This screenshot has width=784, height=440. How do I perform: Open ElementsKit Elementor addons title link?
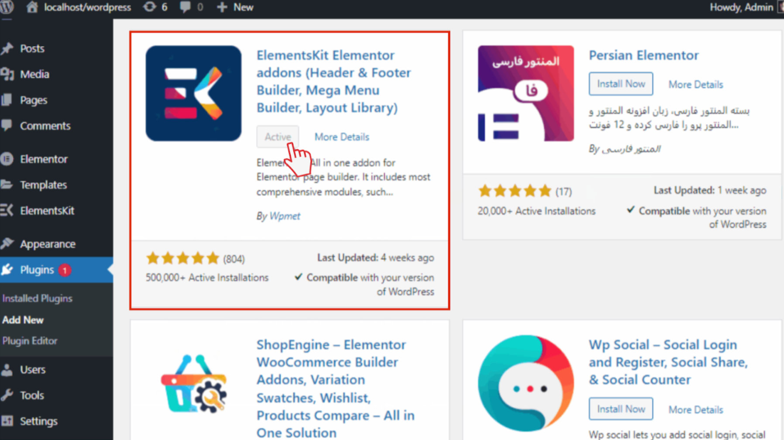click(334, 82)
